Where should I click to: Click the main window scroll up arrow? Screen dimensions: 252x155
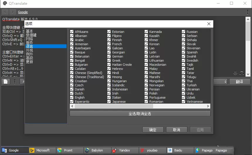pyautogui.click(x=248, y=19)
